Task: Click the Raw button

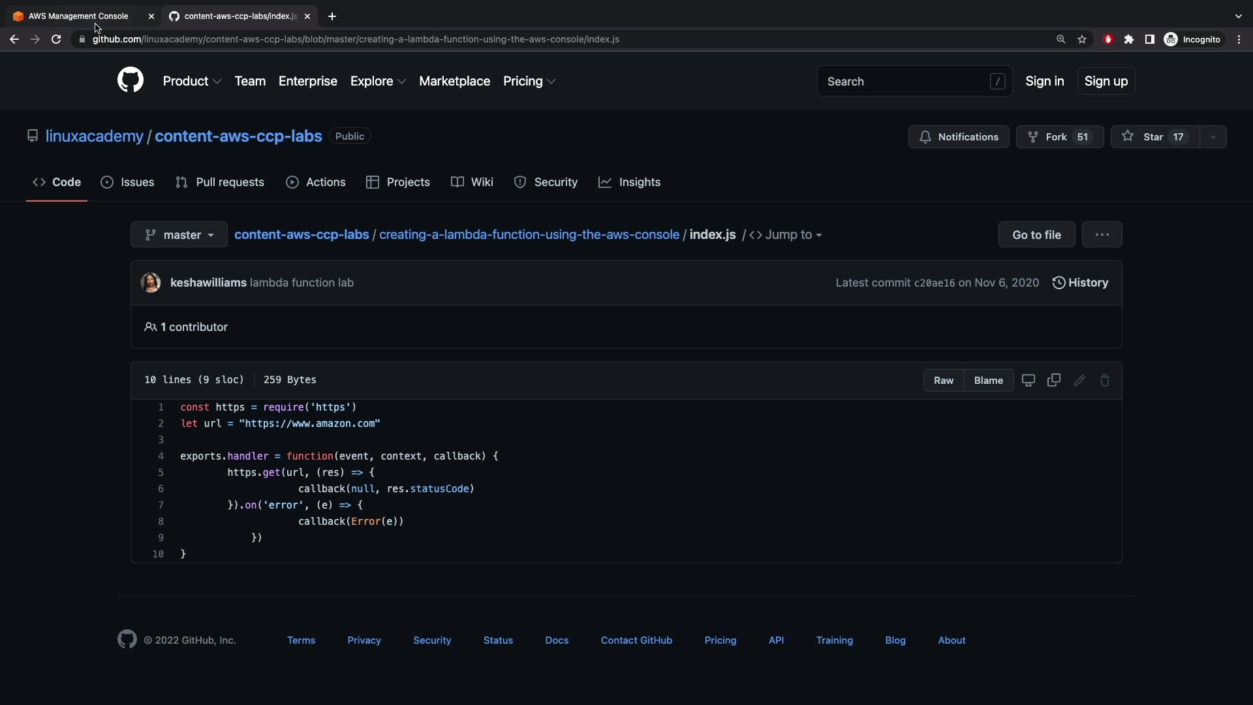Action: click(944, 381)
